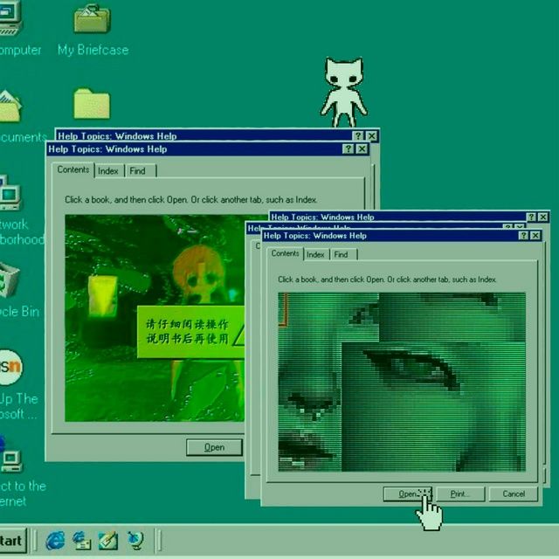Select the Recycle Bin desktop icon
Viewport: 559px width, 559px height.
coord(8,281)
